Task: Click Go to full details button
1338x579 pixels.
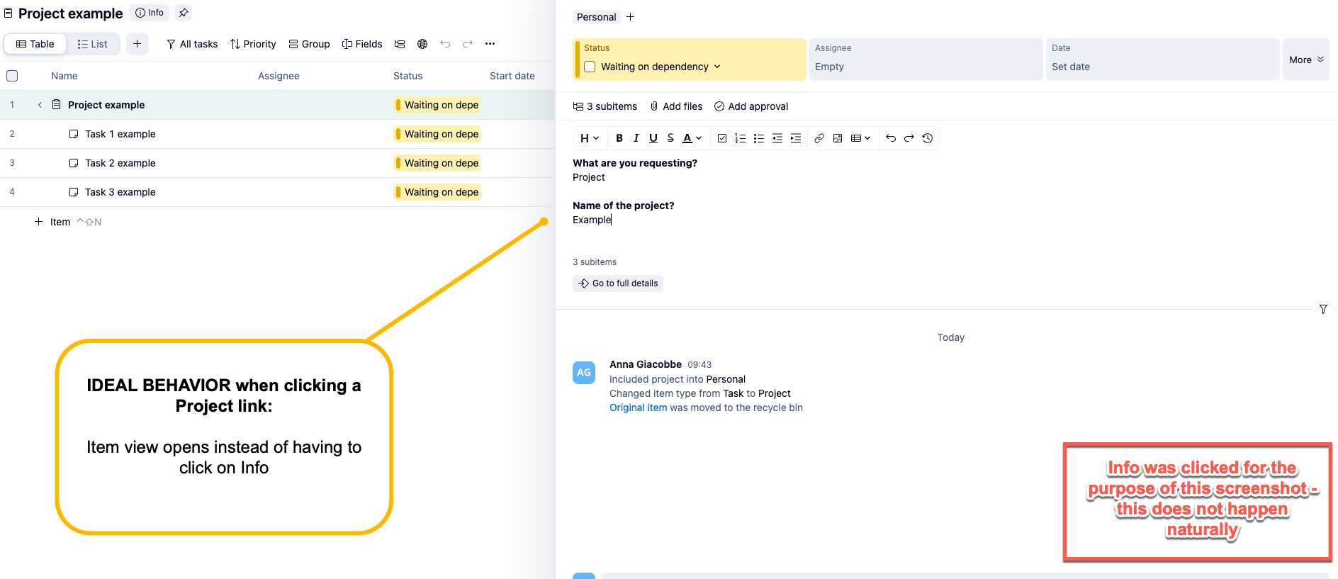Action: point(618,283)
